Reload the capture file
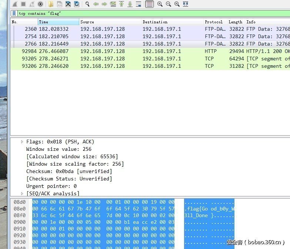The height and width of the screenshot is (249, 290). [77, 4]
